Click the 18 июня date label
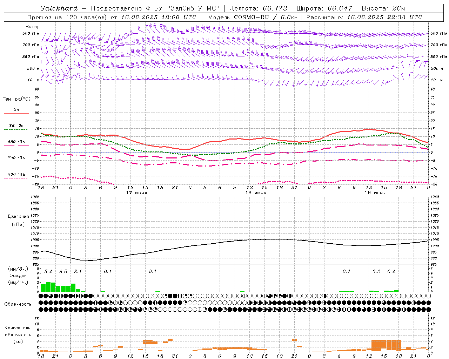Screen dimensions: 449x359 coord(256,193)
